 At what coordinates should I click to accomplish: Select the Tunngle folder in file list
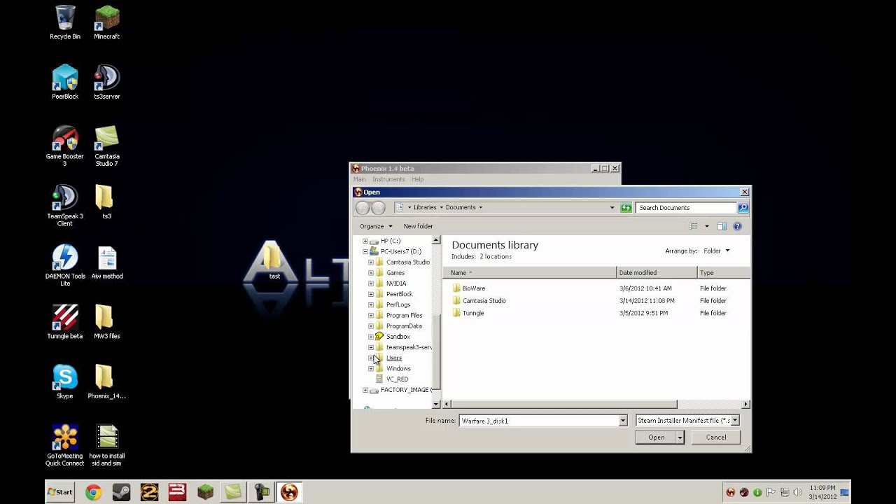472,313
